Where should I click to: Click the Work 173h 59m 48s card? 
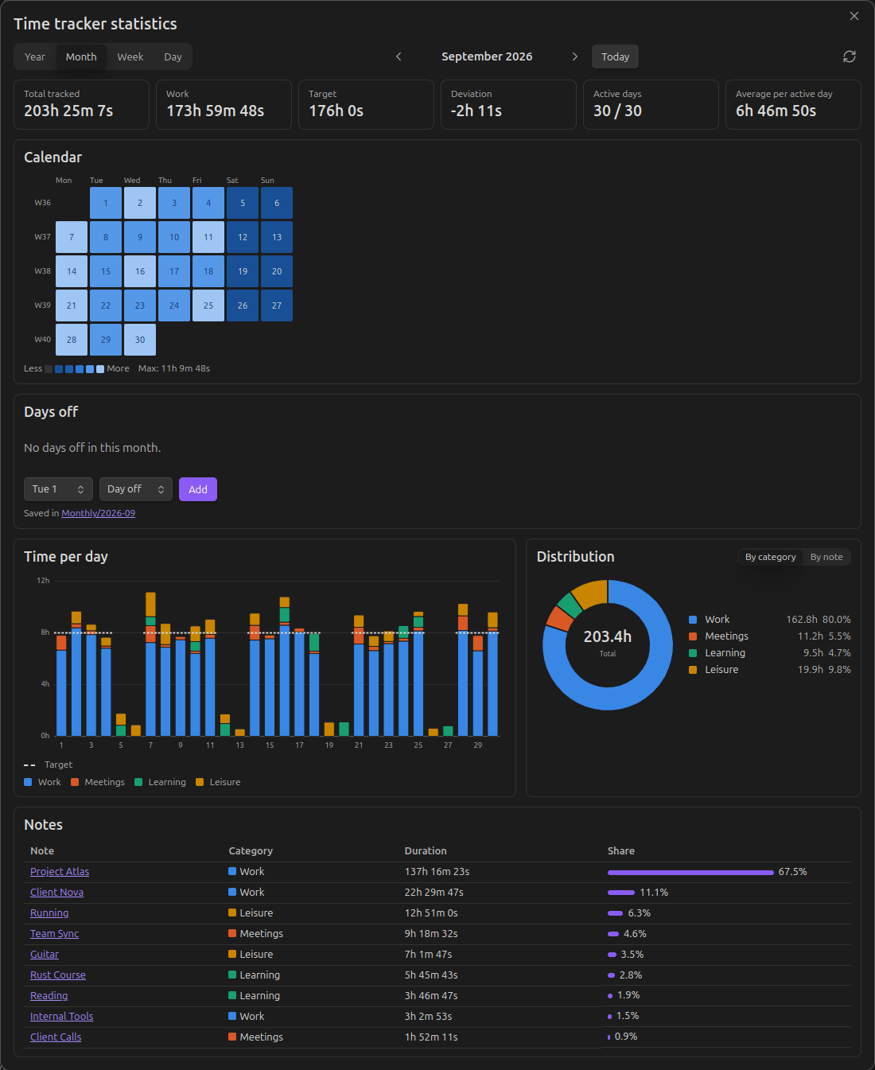coord(224,104)
